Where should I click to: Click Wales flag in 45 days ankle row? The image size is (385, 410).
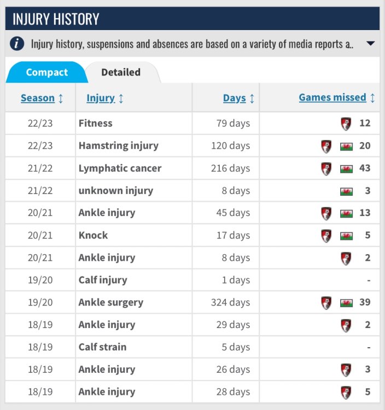pos(346,213)
